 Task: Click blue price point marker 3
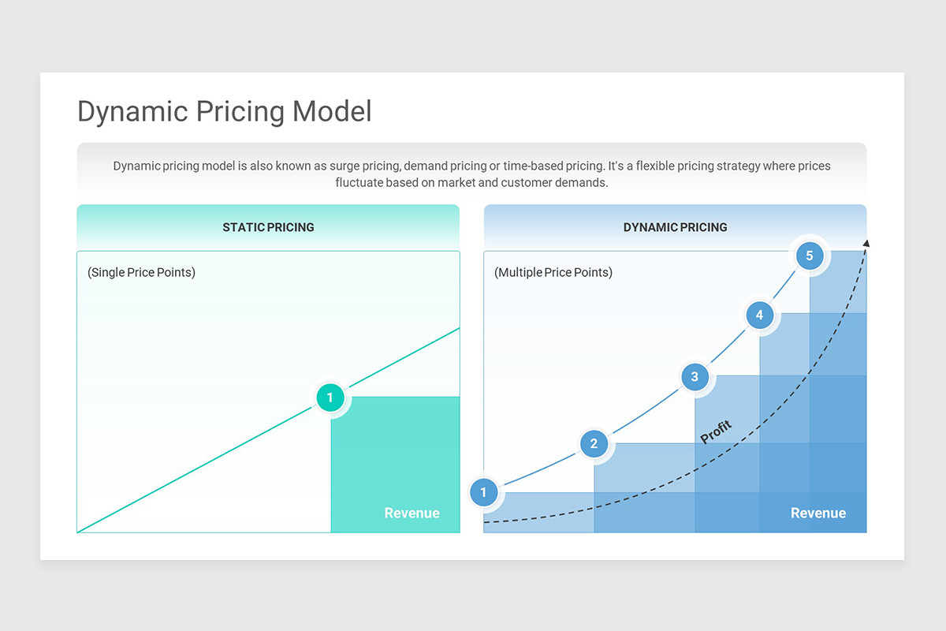tap(695, 376)
